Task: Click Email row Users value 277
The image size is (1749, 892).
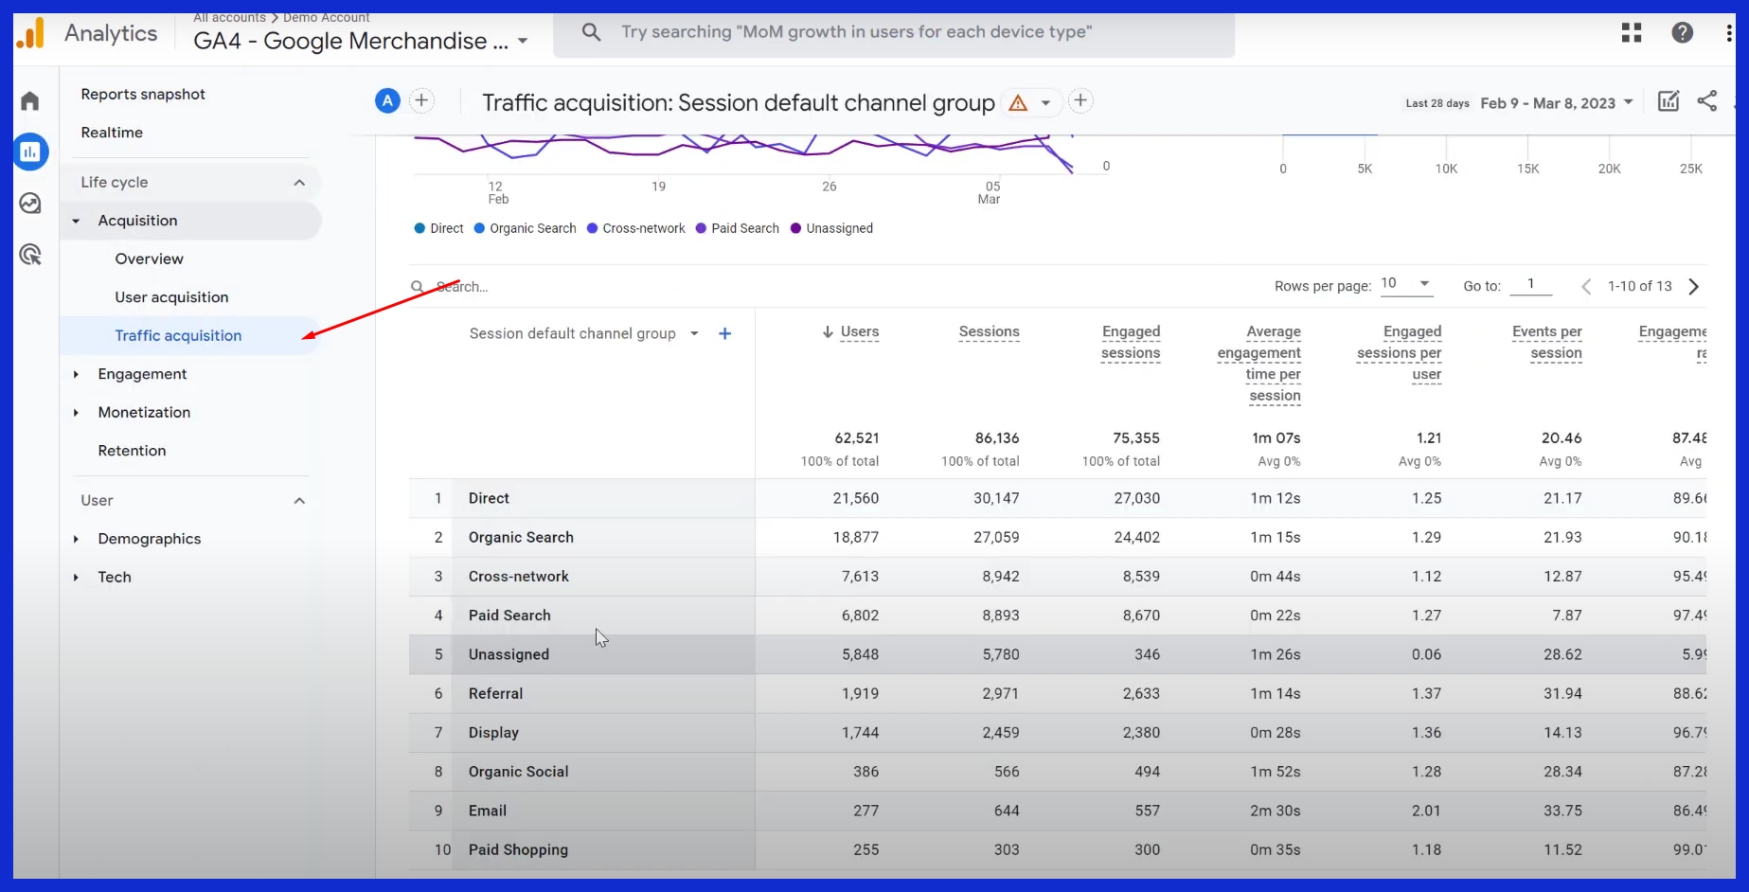Action: [866, 811]
